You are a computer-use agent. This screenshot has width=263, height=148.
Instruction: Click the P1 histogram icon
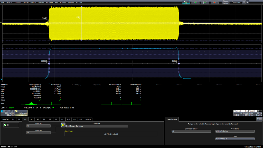coord(31,103)
